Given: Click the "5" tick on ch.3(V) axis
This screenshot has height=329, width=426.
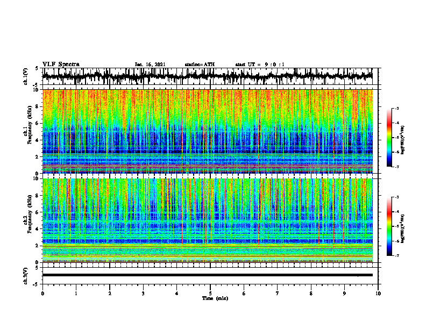Looking at the screenshot, I should (37, 268).
